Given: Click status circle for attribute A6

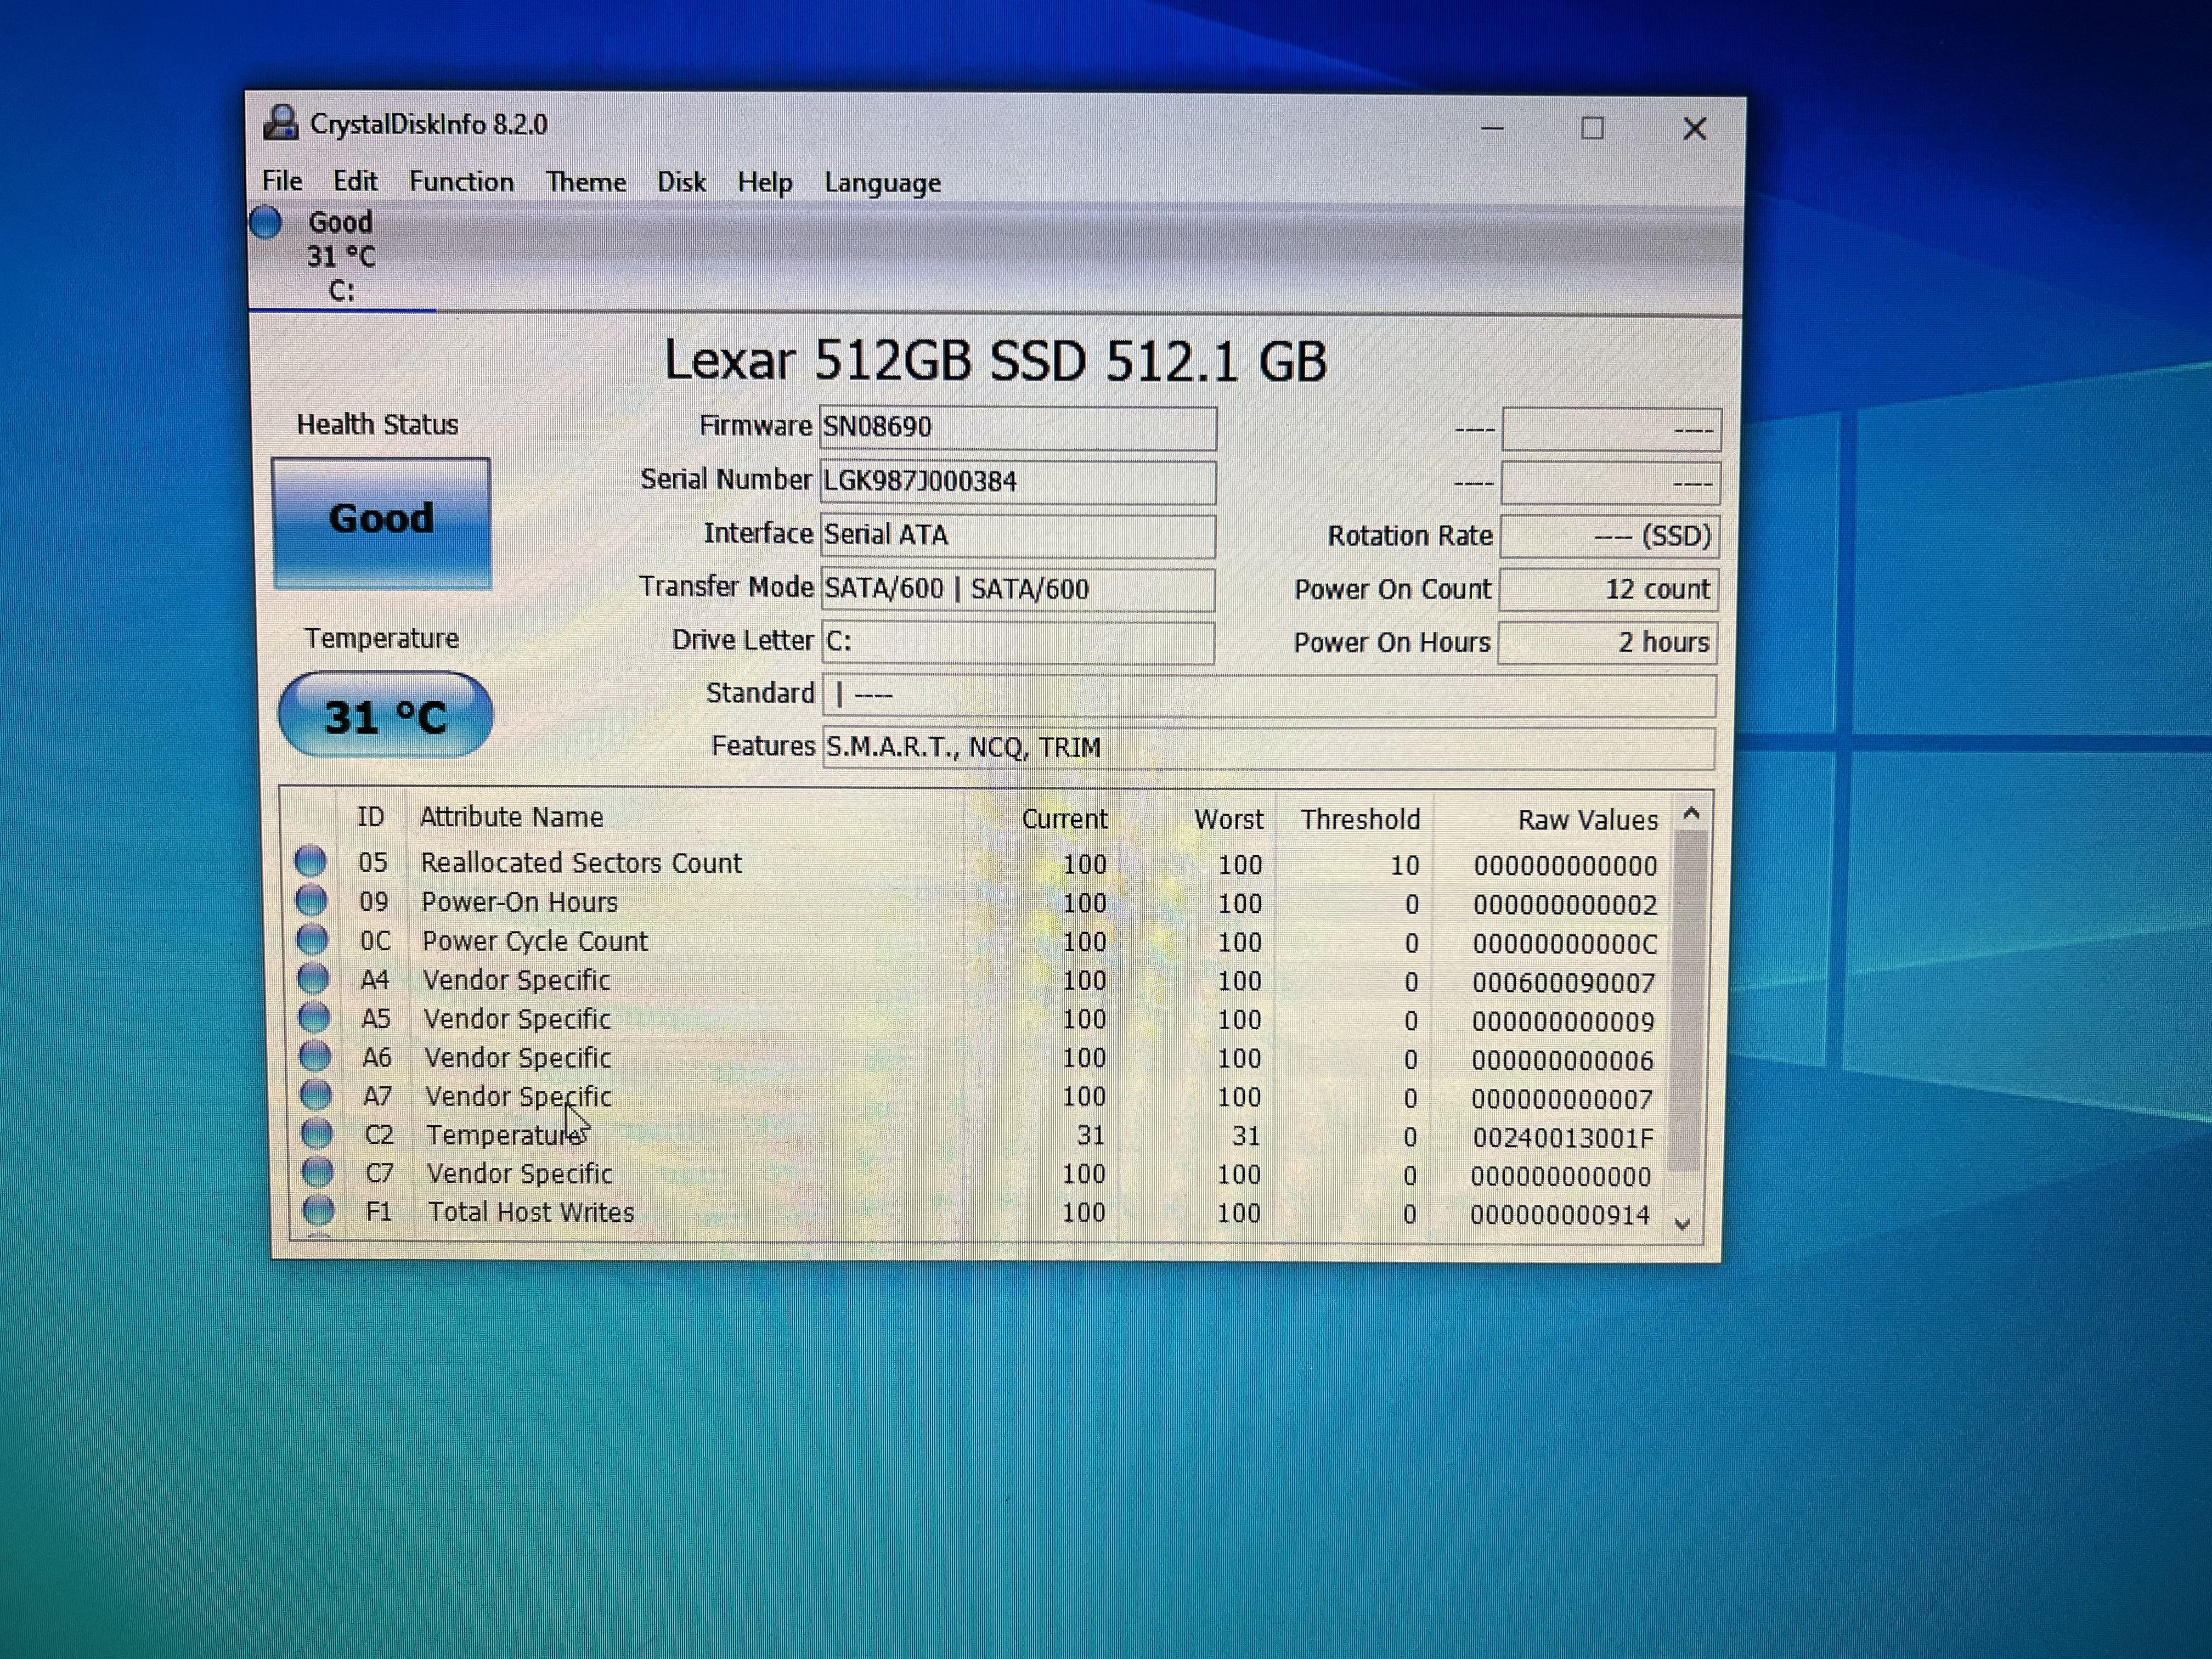Looking at the screenshot, I should (316, 1055).
